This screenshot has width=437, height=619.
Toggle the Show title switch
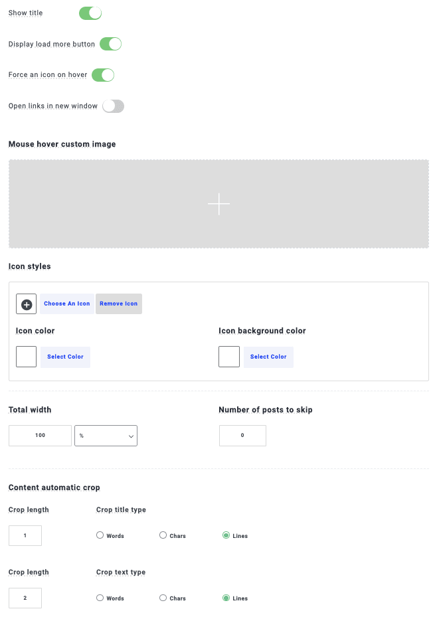[x=90, y=13]
